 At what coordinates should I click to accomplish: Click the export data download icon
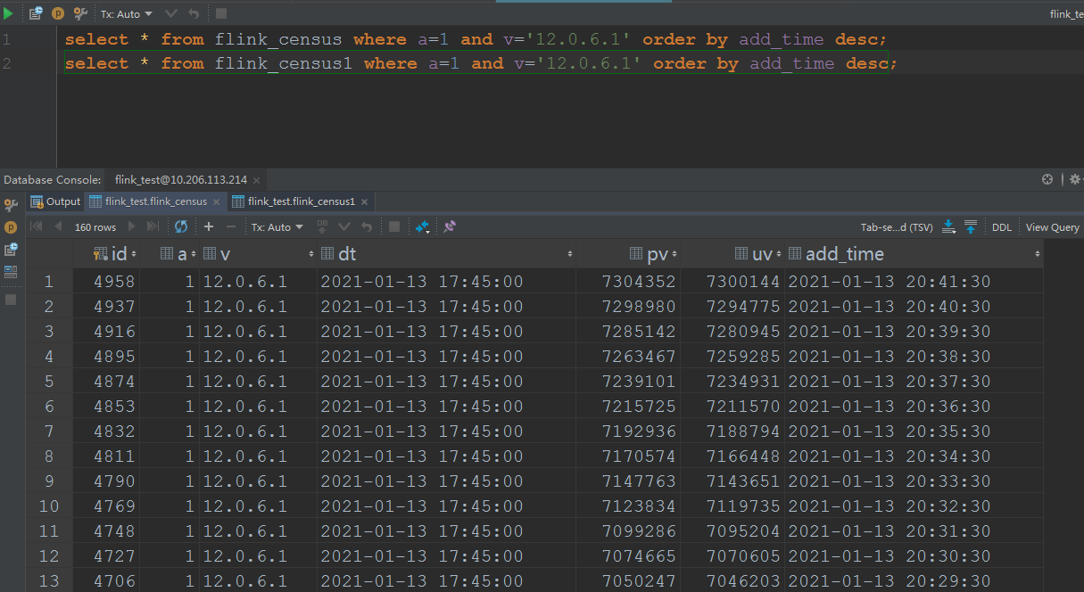[949, 227]
